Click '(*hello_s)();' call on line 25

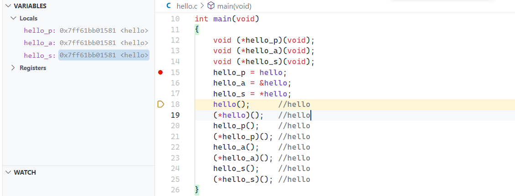coord(243,180)
